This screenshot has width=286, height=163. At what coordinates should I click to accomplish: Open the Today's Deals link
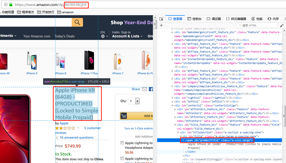[65, 36]
